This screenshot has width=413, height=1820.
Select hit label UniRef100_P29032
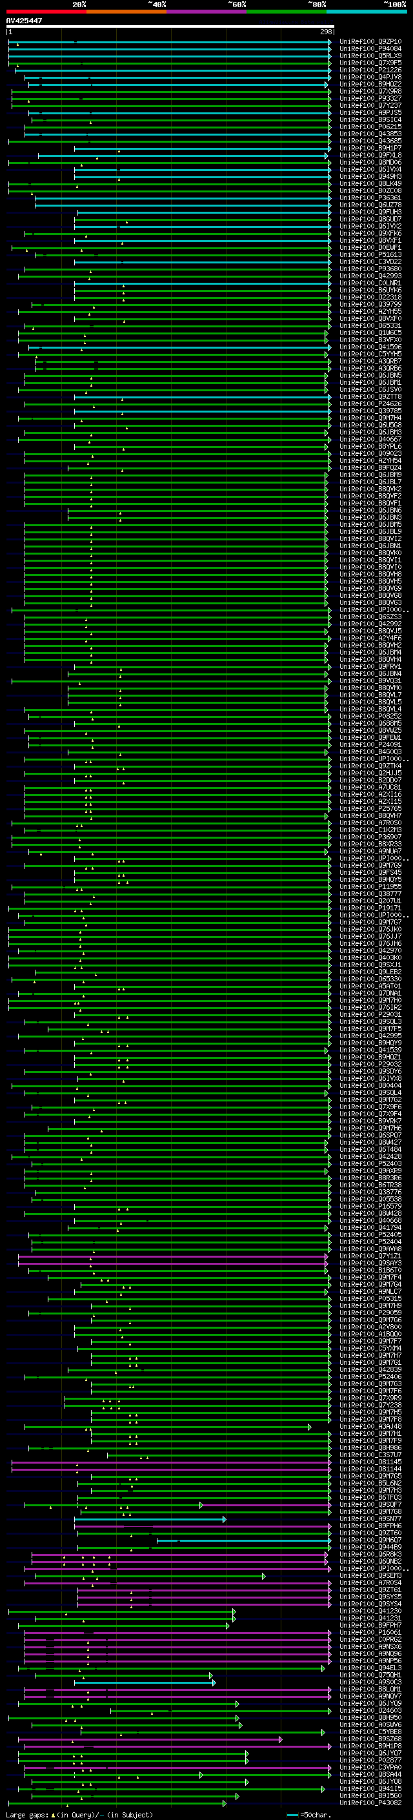pos(370,1064)
